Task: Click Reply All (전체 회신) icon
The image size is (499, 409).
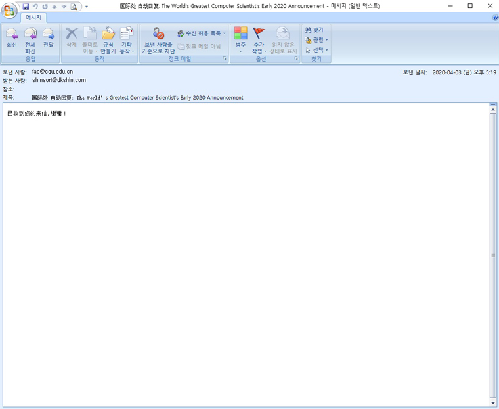Action: (30, 39)
